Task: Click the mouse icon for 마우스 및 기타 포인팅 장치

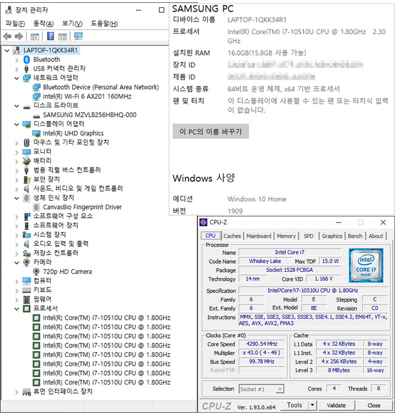Action: pyautogui.click(x=27, y=143)
